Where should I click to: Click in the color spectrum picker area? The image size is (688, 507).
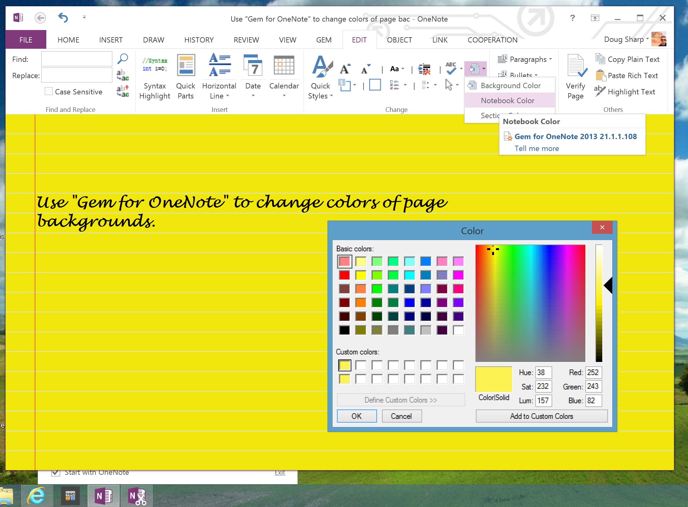click(x=530, y=303)
